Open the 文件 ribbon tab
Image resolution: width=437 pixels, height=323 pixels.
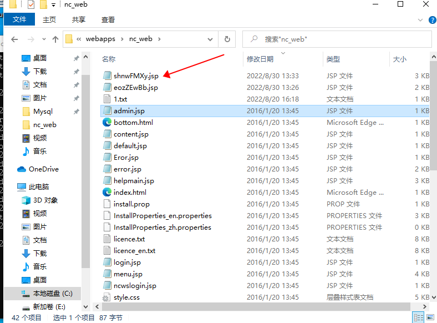tap(19, 19)
